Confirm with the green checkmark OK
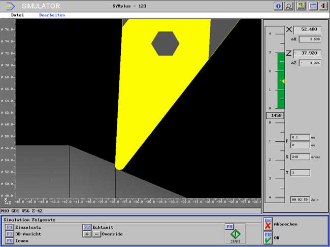This screenshot has height=247, width=330. click(x=268, y=237)
